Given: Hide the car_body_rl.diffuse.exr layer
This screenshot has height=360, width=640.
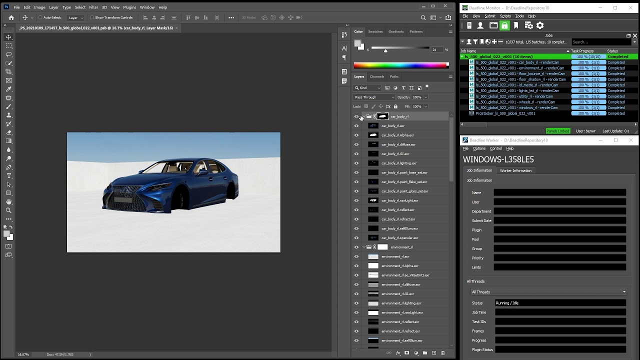Looking at the screenshot, I should click(356, 144).
